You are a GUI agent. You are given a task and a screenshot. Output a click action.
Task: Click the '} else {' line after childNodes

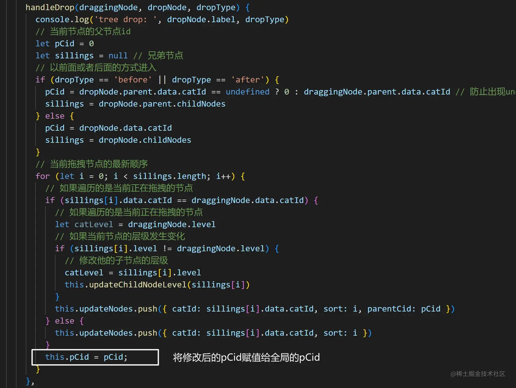click(55, 116)
